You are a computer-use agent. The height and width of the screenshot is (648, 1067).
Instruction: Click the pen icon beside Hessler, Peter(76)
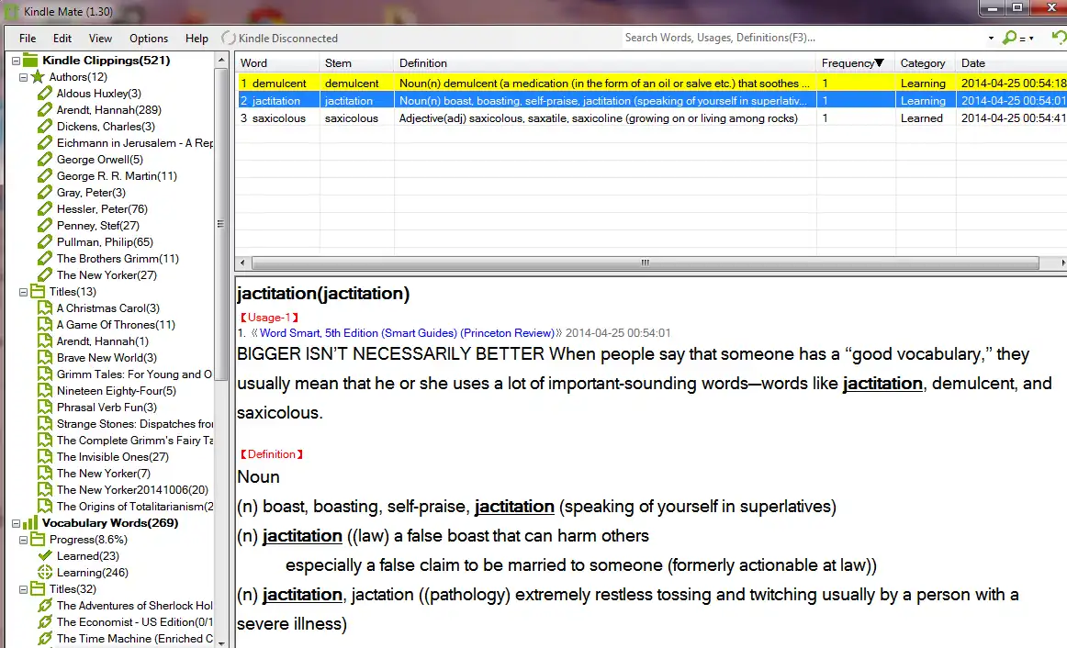click(x=45, y=208)
